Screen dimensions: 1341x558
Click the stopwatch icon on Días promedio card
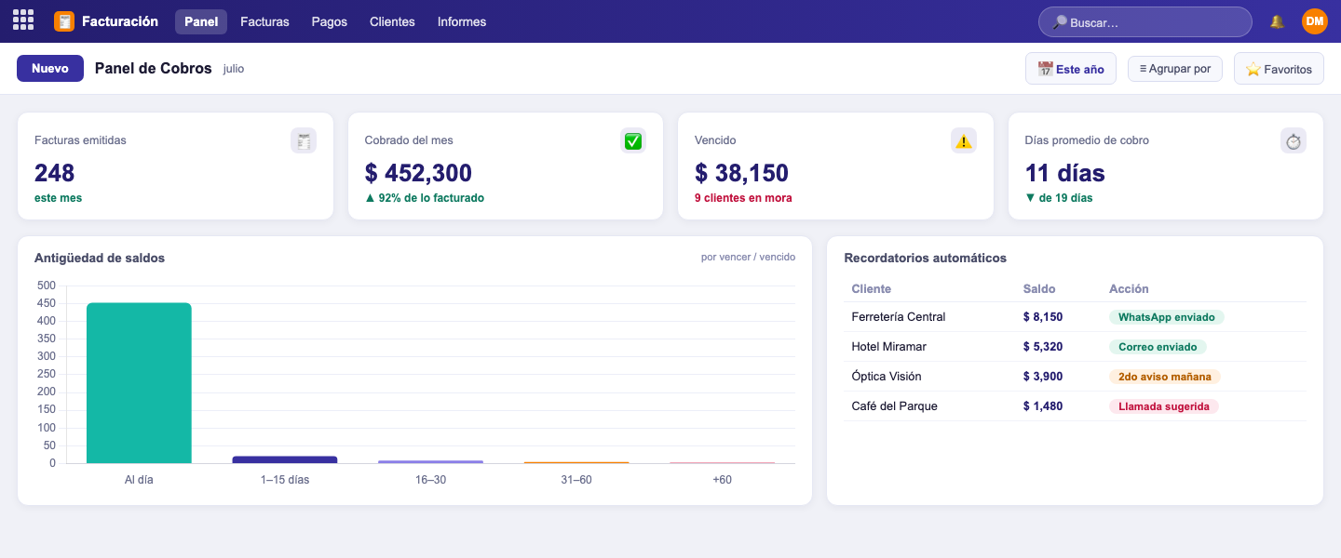tap(1294, 141)
